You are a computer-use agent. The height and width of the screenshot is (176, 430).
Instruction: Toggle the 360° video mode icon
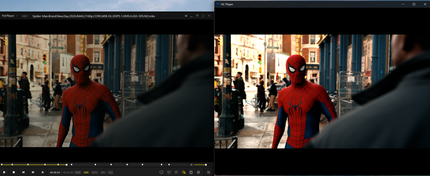coord(169,172)
